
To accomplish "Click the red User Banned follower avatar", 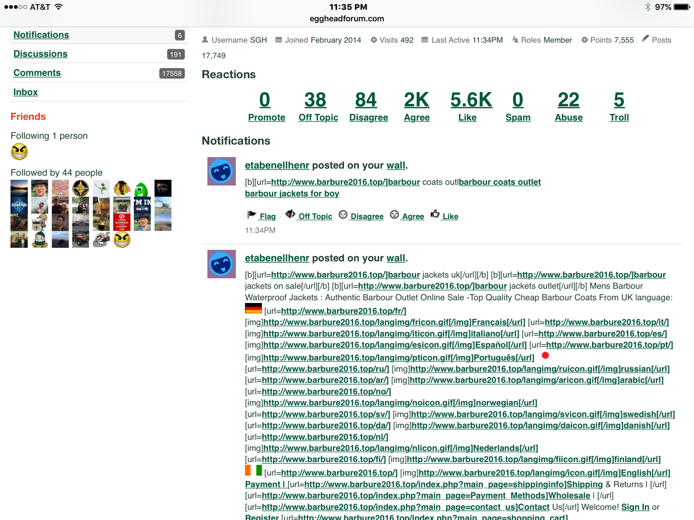I will pos(122,222).
